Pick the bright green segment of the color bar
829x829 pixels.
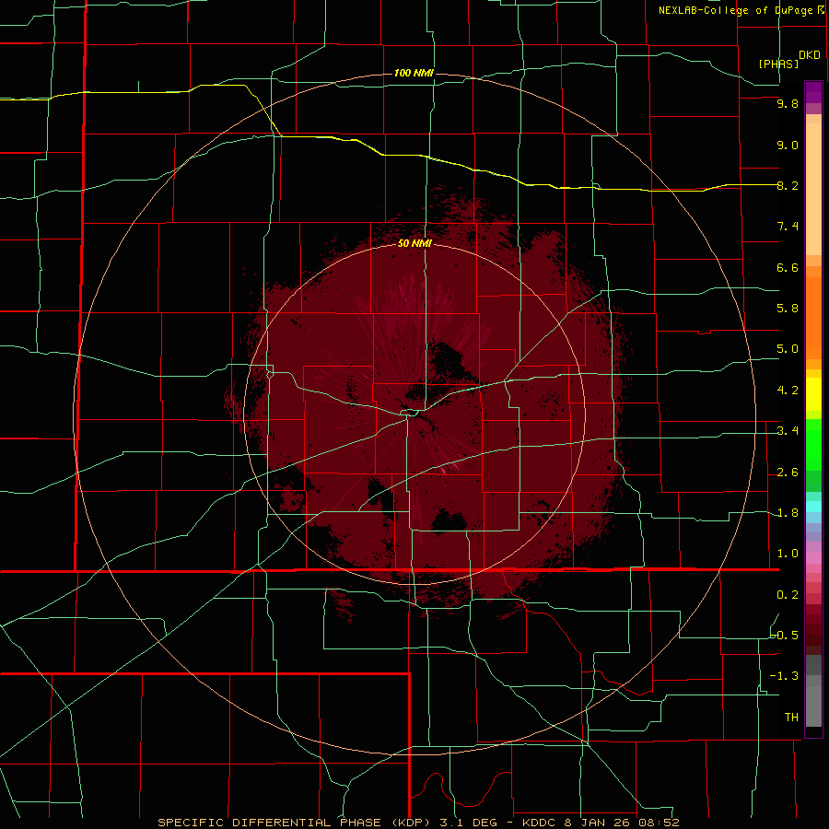coord(813,445)
